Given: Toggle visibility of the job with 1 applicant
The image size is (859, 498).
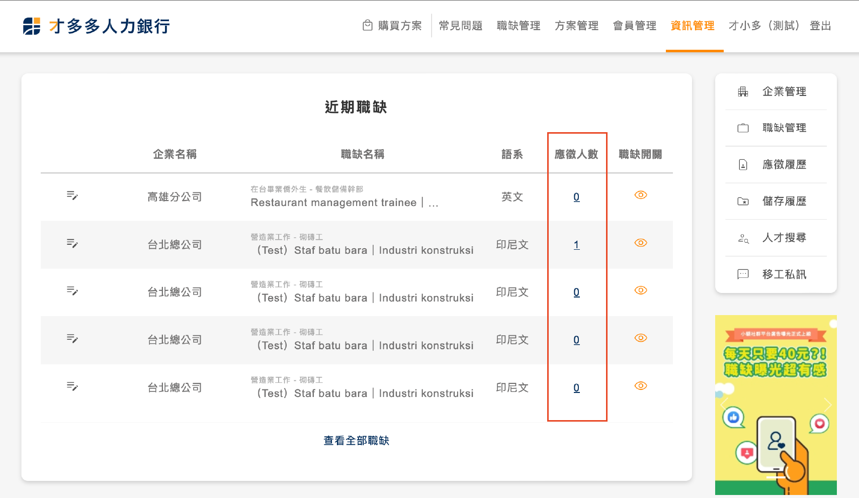Looking at the screenshot, I should pos(640,243).
